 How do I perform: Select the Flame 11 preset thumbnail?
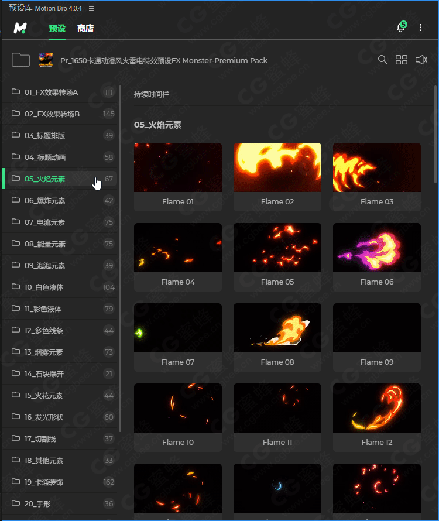click(x=277, y=408)
